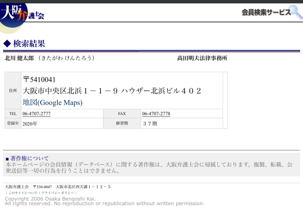Click the TEL number 06-4707-2777

[x=37, y=113]
